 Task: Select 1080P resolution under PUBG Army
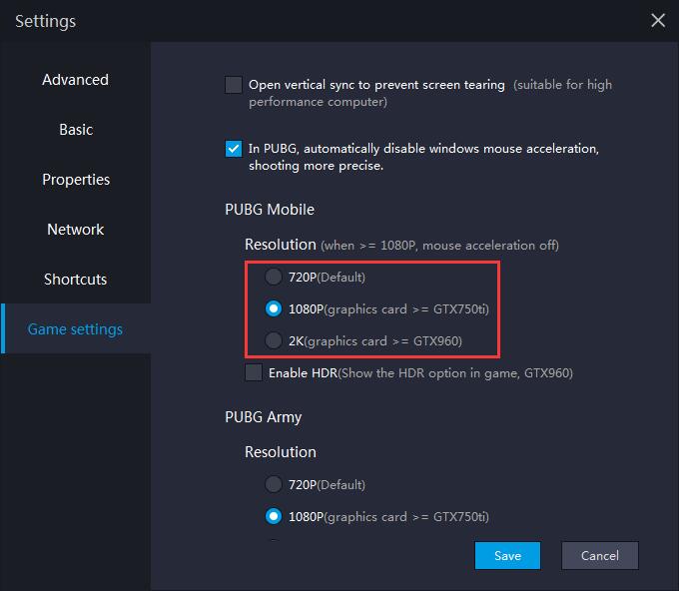[x=274, y=516]
